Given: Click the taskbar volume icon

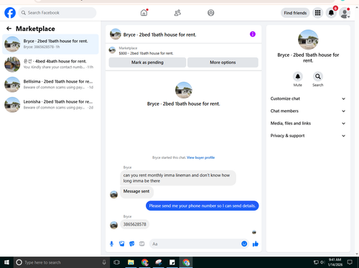Looking at the screenshot, I should point(322,262).
